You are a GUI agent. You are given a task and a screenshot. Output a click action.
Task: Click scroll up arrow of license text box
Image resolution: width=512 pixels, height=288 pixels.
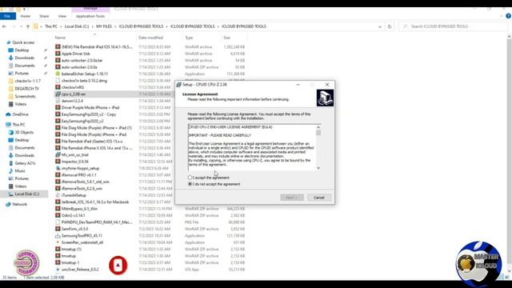pyautogui.click(x=318, y=127)
